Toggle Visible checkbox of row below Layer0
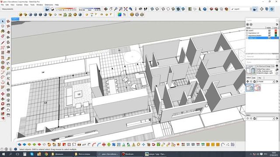This screenshot has height=157, width=280. [269, 33]
